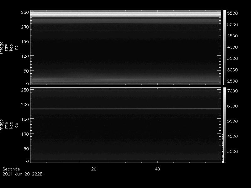Click the 150 y-axis tick on the ew plot
Viewport: 251px width, 188px height.
click(25, 119)
